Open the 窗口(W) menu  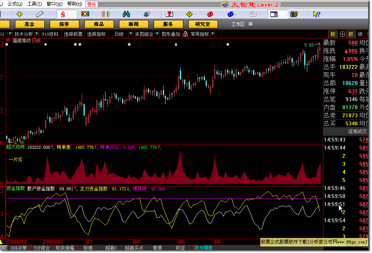pyautogui.click(x=55, y=4)
